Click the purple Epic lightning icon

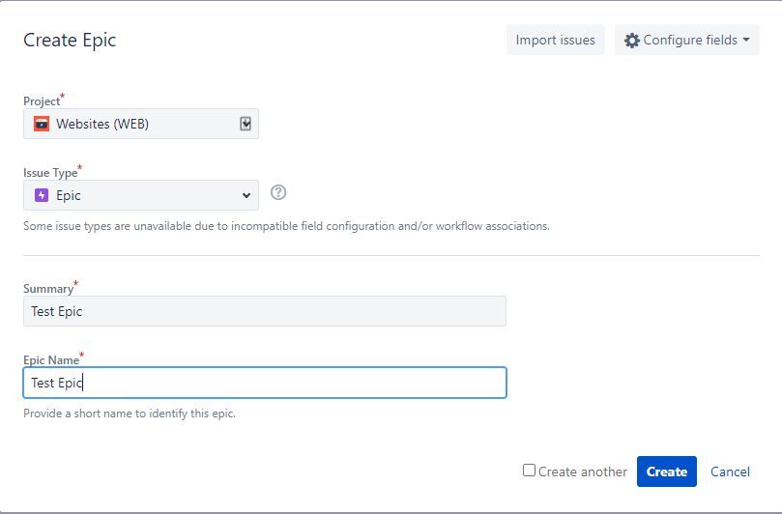pos(42,195)
